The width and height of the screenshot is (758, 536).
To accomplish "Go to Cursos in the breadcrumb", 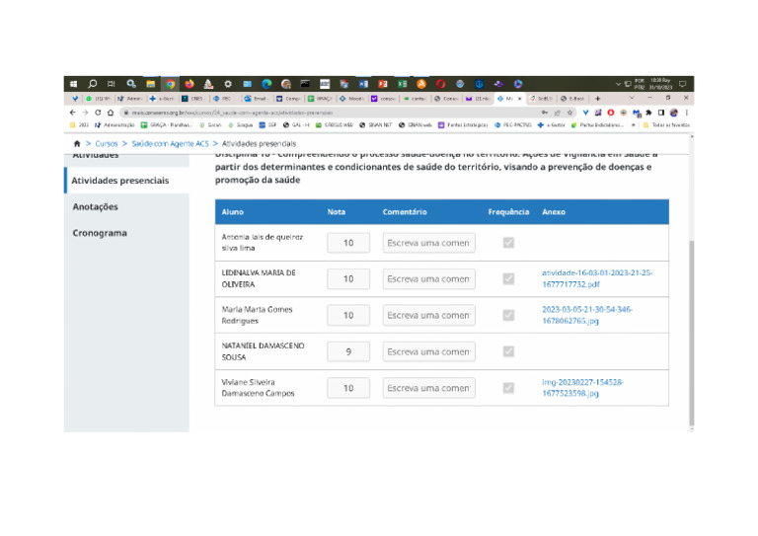I will tap(107, 143).
